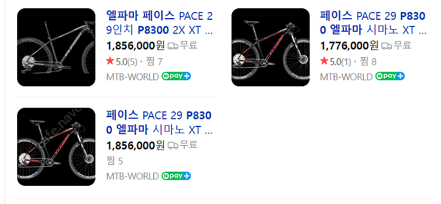Click the Npay plus badge on the 1,776,000원 listing
Image resolution: width=441 pixels, height=204 pixels.
pyautogui.click(x=390, y=76)
